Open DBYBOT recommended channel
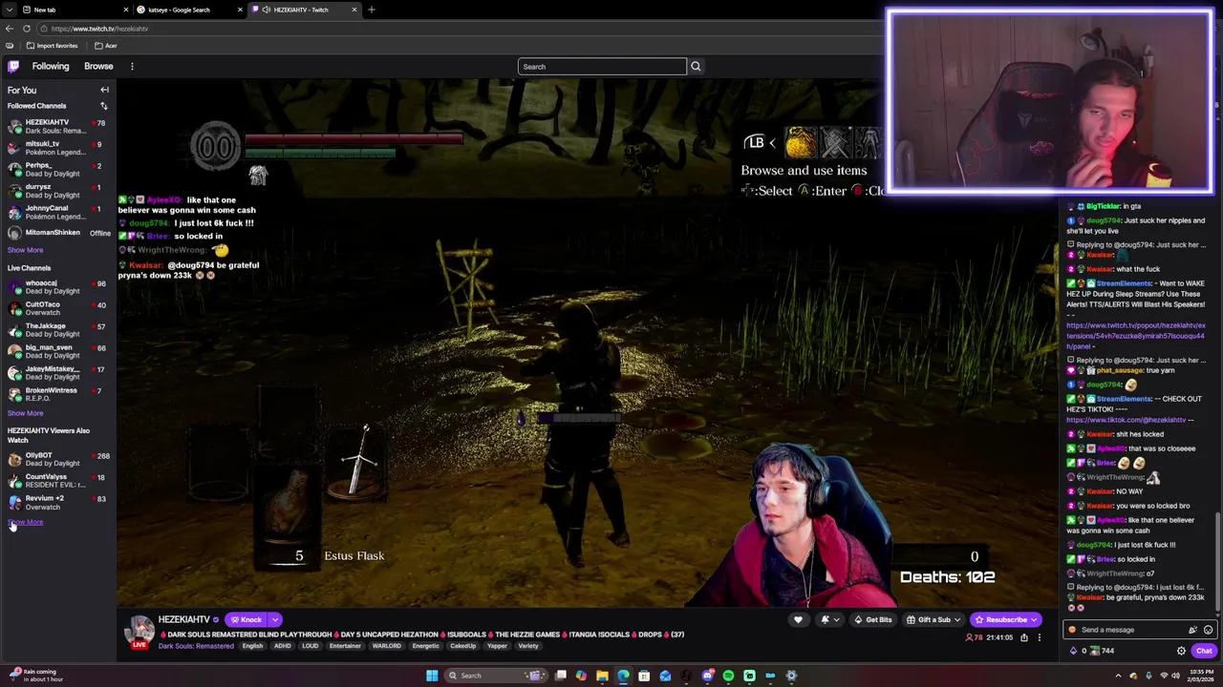 tap(57, 459)
